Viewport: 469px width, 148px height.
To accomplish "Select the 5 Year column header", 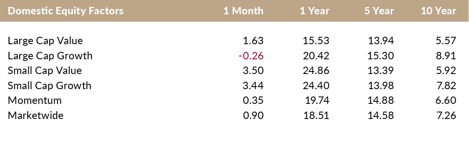I will click(379, 11).
